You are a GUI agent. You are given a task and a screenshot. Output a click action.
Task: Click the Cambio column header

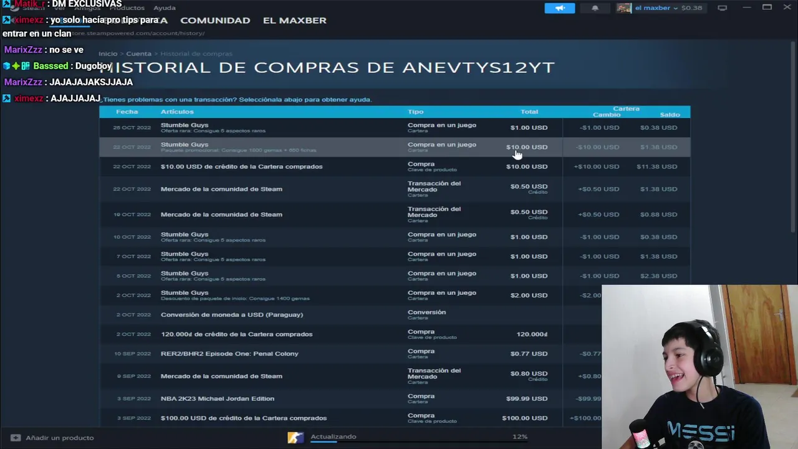(x=606, y=115)
